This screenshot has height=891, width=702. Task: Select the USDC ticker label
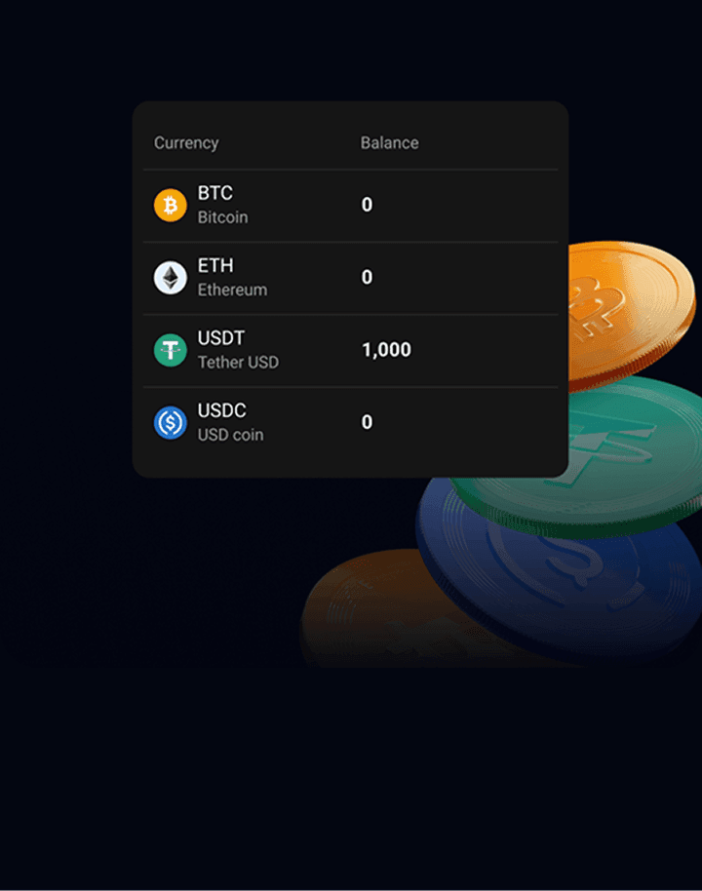221,410
